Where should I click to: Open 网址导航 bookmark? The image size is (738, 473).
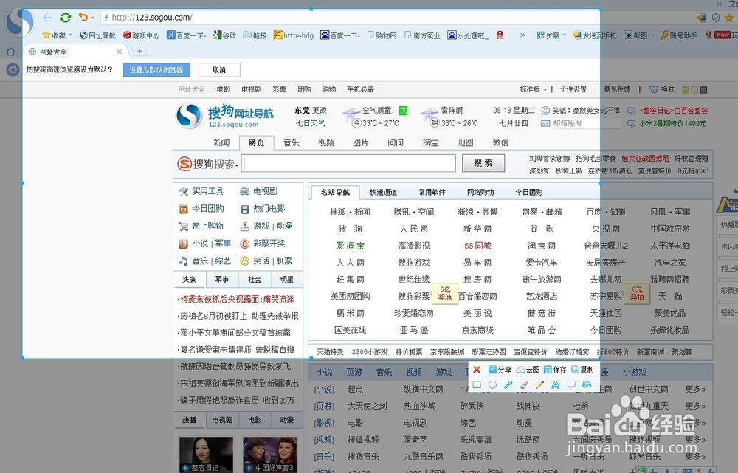tap(98, 35)
